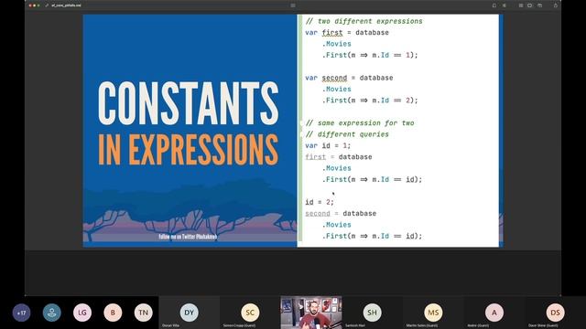Click the 'id = 2;' line
586x329 pixels.
pyautogui.click(x=320, y=202)
